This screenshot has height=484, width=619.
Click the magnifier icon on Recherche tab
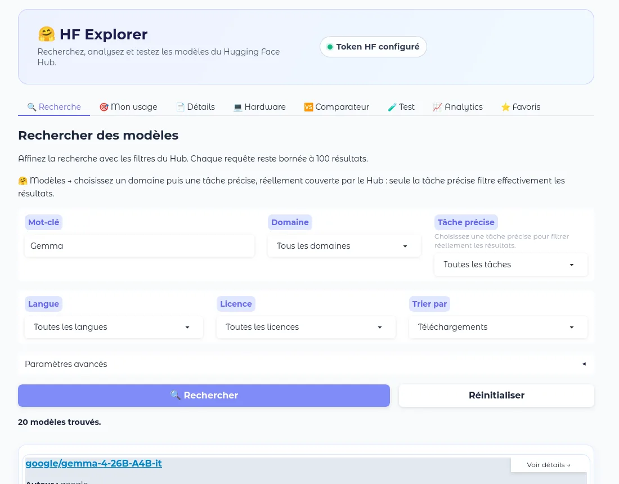click(x=32, y=107)
